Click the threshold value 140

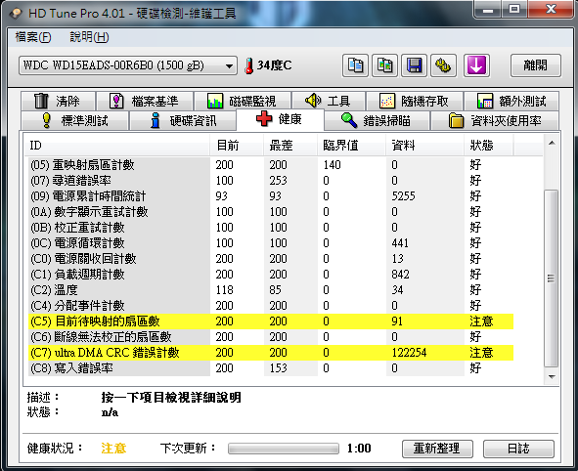coord(333,165)
